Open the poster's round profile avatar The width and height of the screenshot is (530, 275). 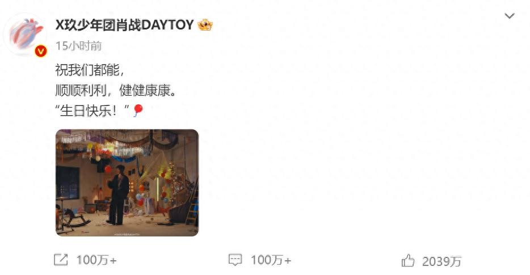pos(24,35)
